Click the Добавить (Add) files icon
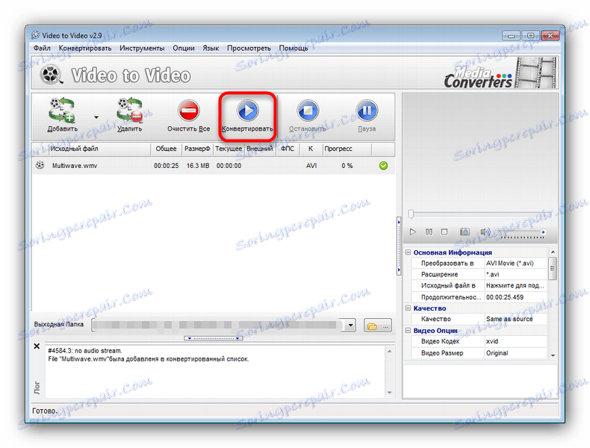 pos(62,111)
